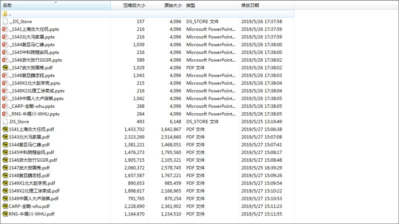
Task: Click date 2019/5/25 16:39:29
Action: (x=262, y=168)
